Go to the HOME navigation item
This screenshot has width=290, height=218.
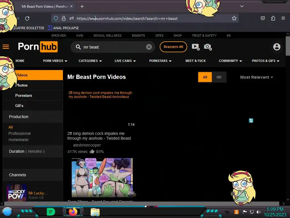pyautogui.click(x=20, y=61)
